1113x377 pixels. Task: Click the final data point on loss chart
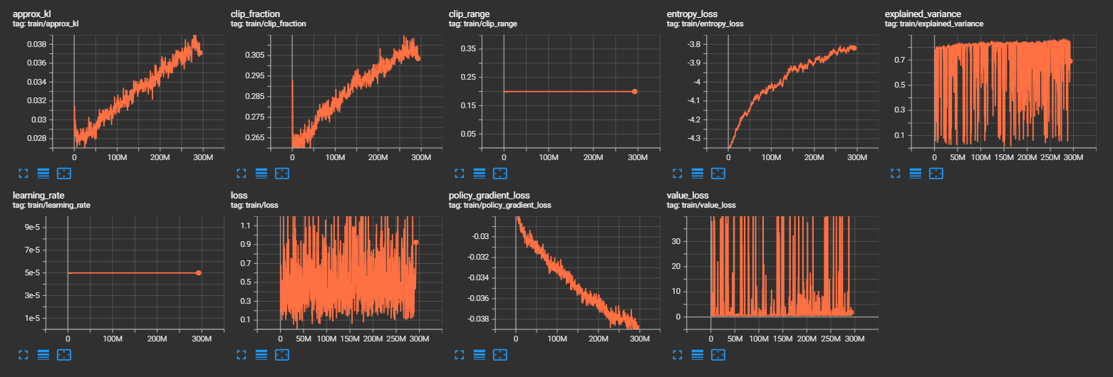tap(415, 243)
